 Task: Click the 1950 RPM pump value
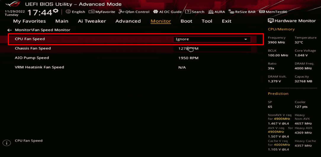tap(188, 58)
